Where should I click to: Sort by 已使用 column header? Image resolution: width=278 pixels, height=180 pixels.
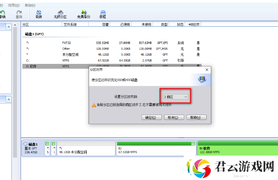tap(121, 24)
